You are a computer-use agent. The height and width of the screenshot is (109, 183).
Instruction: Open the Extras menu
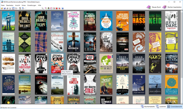[24, 5]
